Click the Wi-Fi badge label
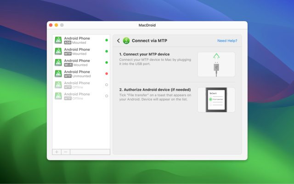 point(68,65)
